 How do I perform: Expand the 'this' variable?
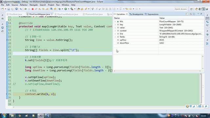click(x=115, y=22)
